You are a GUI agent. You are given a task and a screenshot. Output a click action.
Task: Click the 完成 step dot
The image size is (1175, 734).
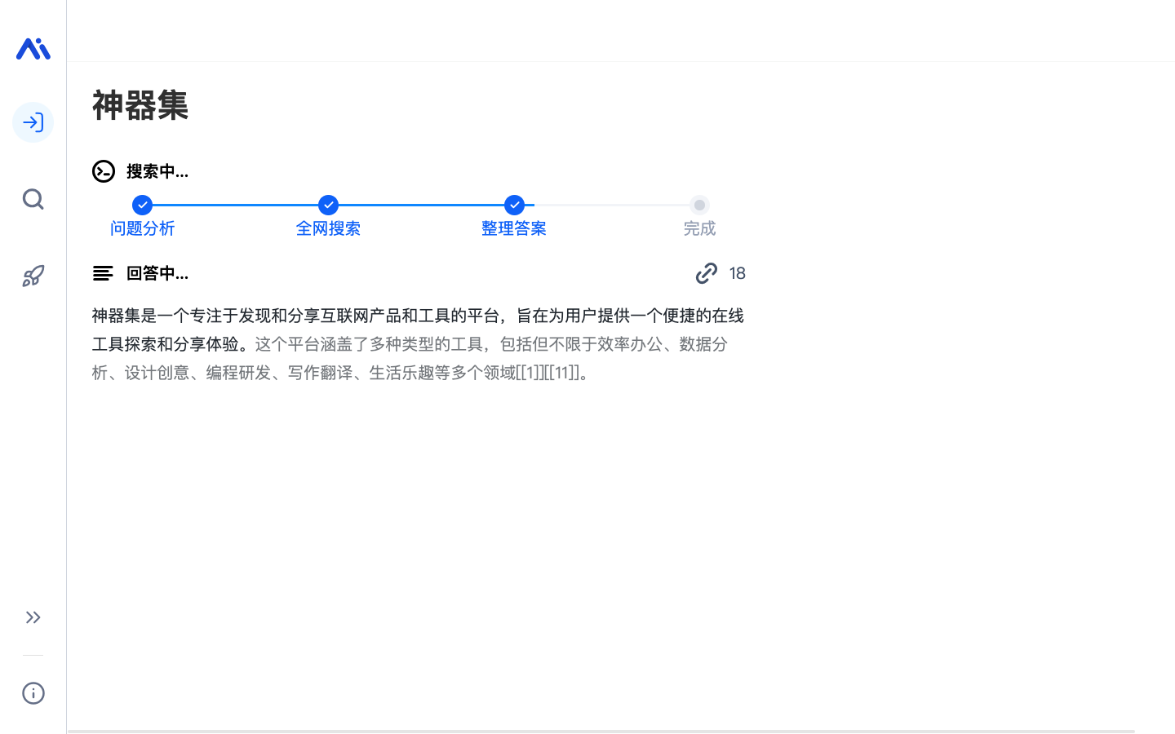tap(699, 205)
